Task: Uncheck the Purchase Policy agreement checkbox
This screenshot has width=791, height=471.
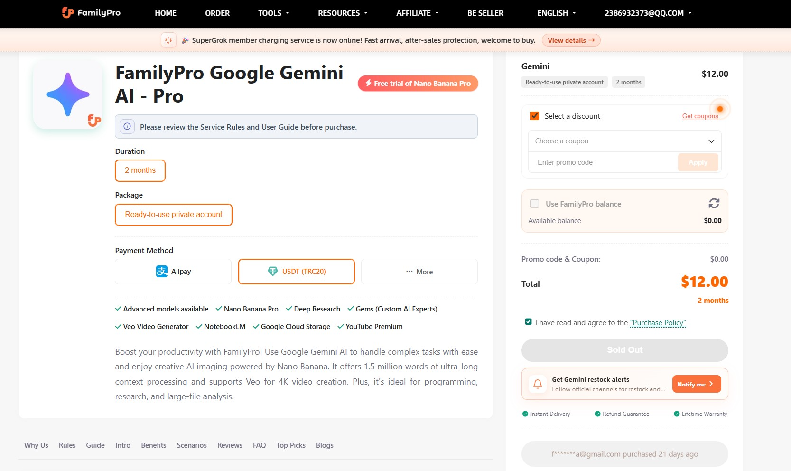Action: click(x=529, y=322)
